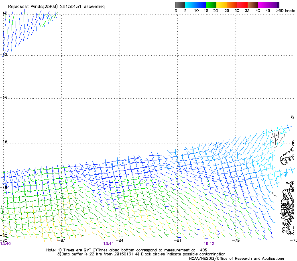Click the legend value '40'

[x=258, y=11]
